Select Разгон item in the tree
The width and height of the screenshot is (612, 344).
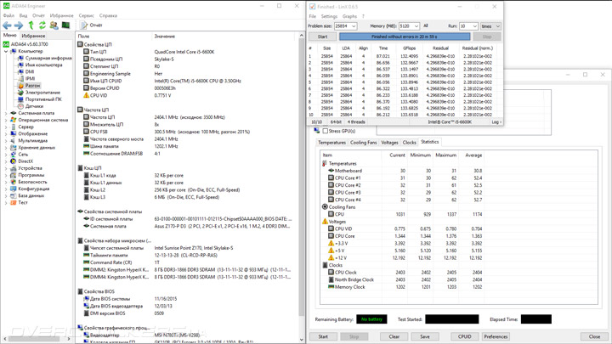tap(32, 86)
